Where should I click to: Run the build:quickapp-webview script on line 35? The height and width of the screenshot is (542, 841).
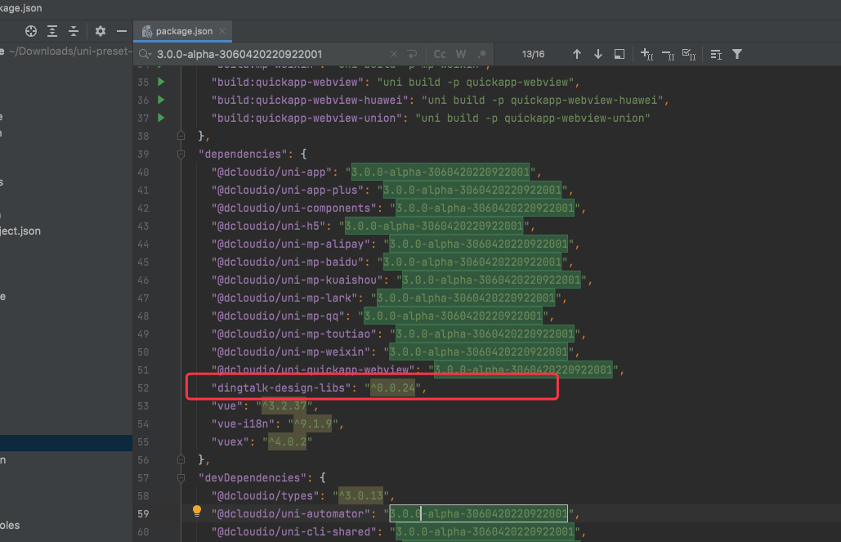[161, 82]
